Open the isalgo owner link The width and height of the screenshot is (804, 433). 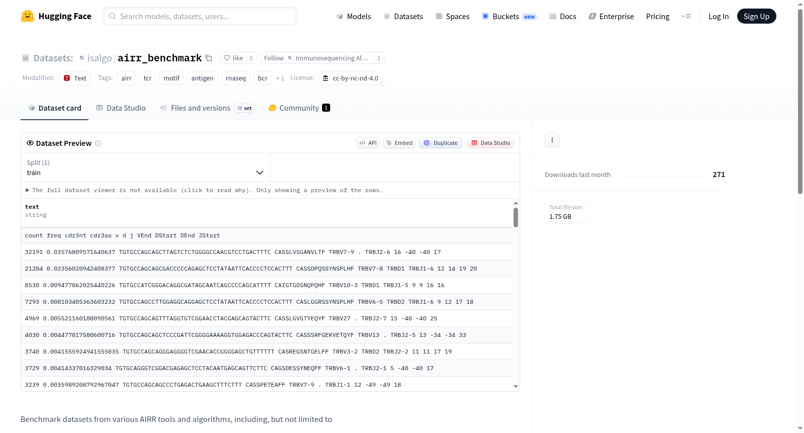pos(99,58)
